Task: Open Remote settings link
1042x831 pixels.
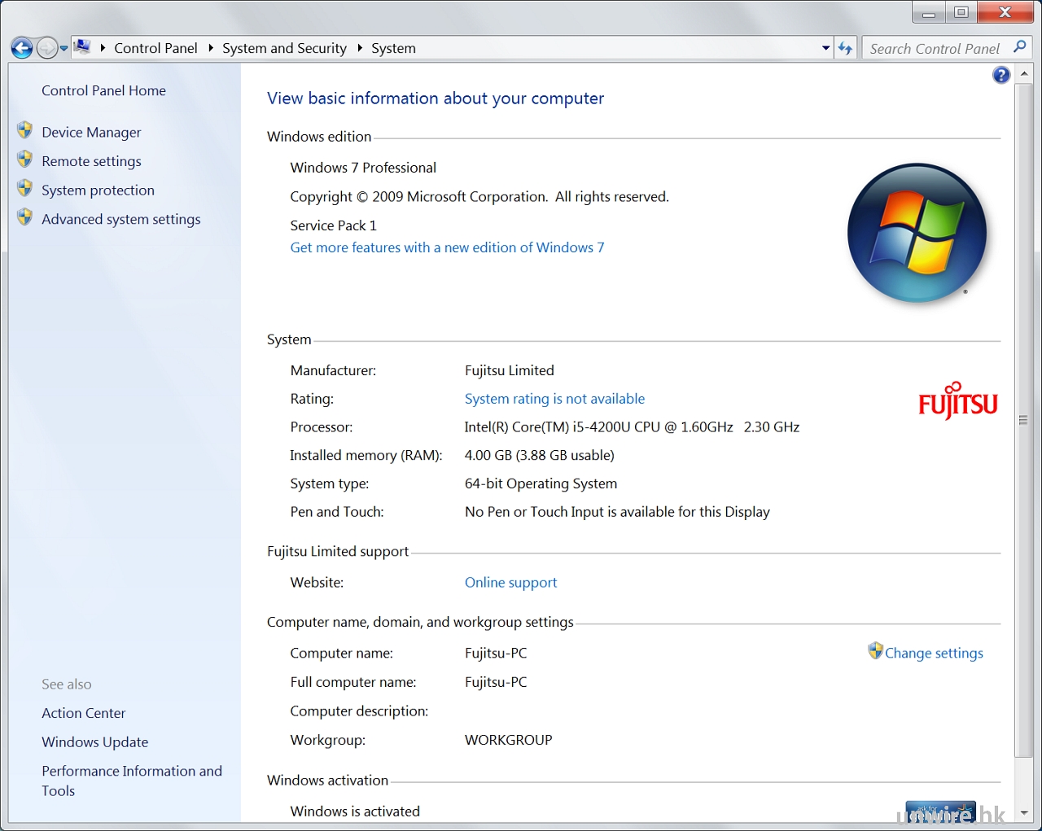Action: [91, 161]
